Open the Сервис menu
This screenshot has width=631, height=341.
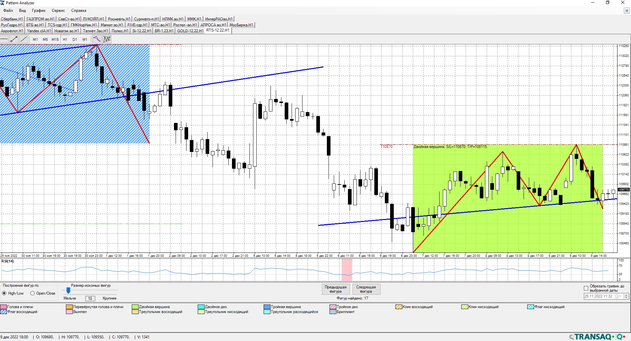(x=58, y=11)
